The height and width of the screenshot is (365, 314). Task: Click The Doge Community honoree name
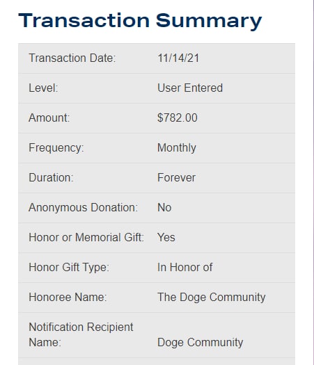tap(212, 298)
